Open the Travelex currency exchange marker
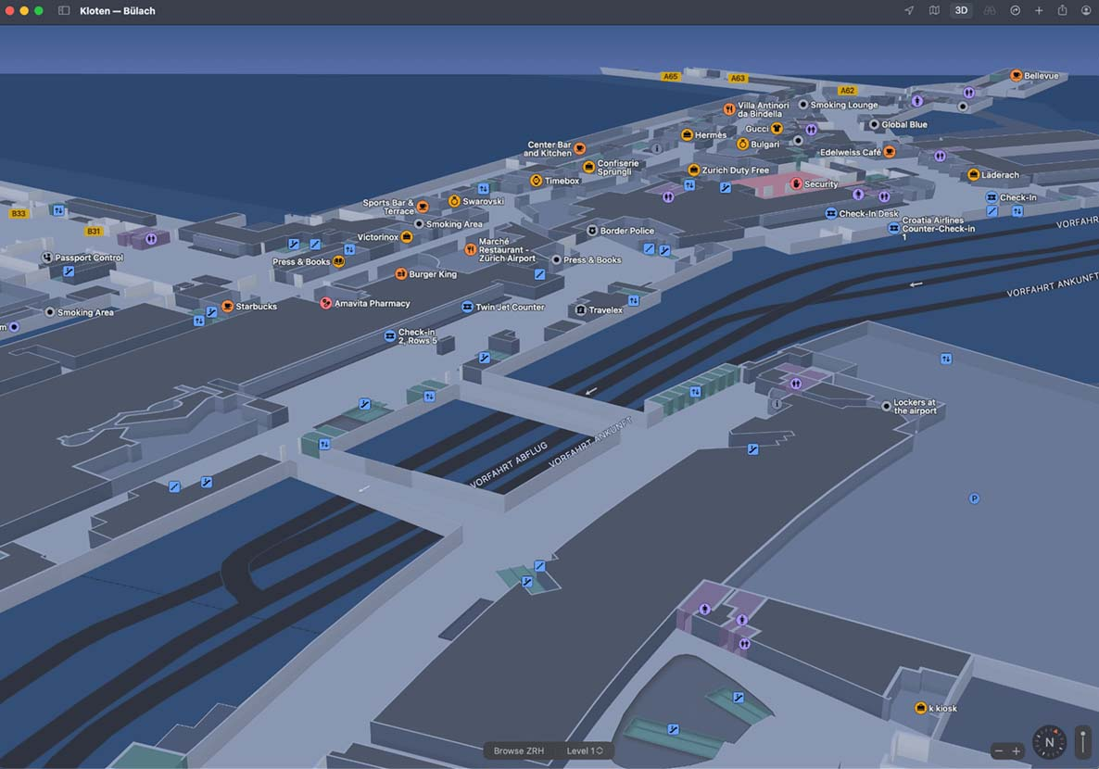This screenshot has width=1099, height=769. 581,309
